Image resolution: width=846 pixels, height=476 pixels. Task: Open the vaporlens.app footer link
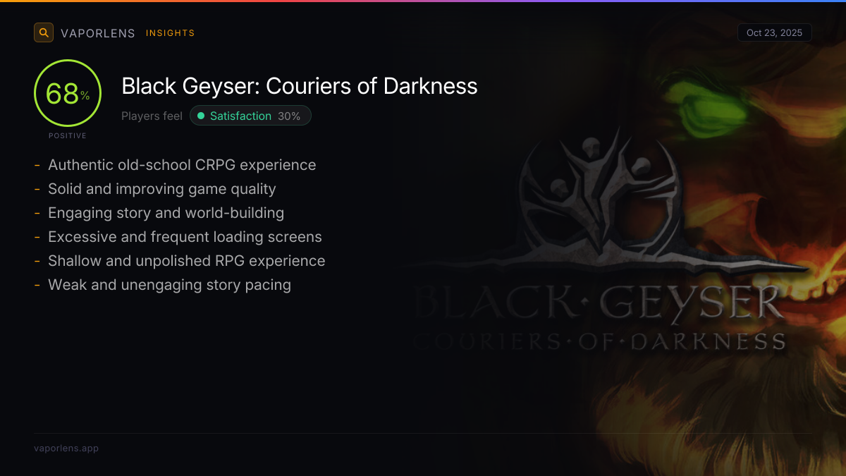point(66,448)
